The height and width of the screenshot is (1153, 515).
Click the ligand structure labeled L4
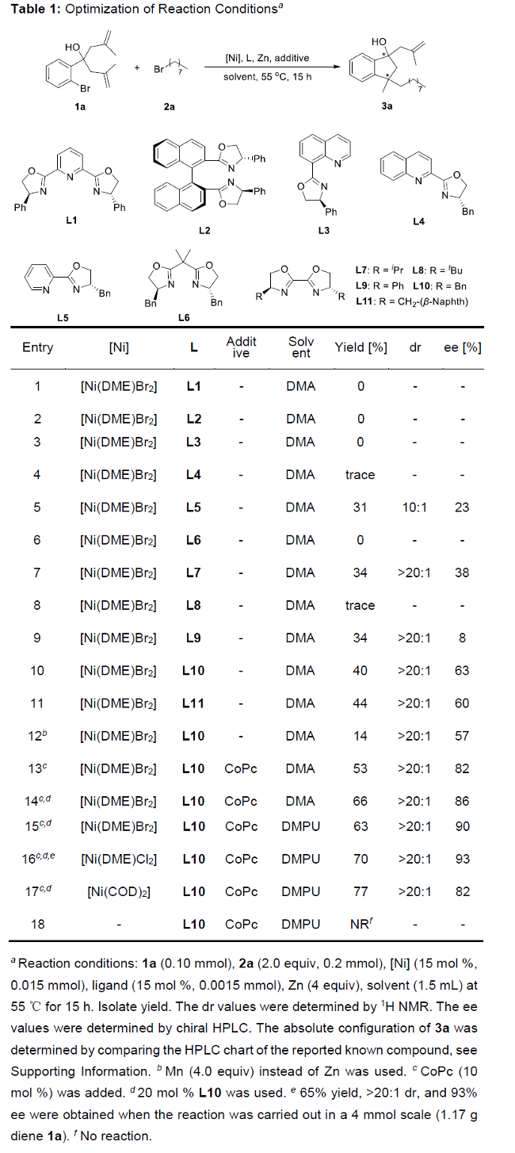tap(420, 184)
